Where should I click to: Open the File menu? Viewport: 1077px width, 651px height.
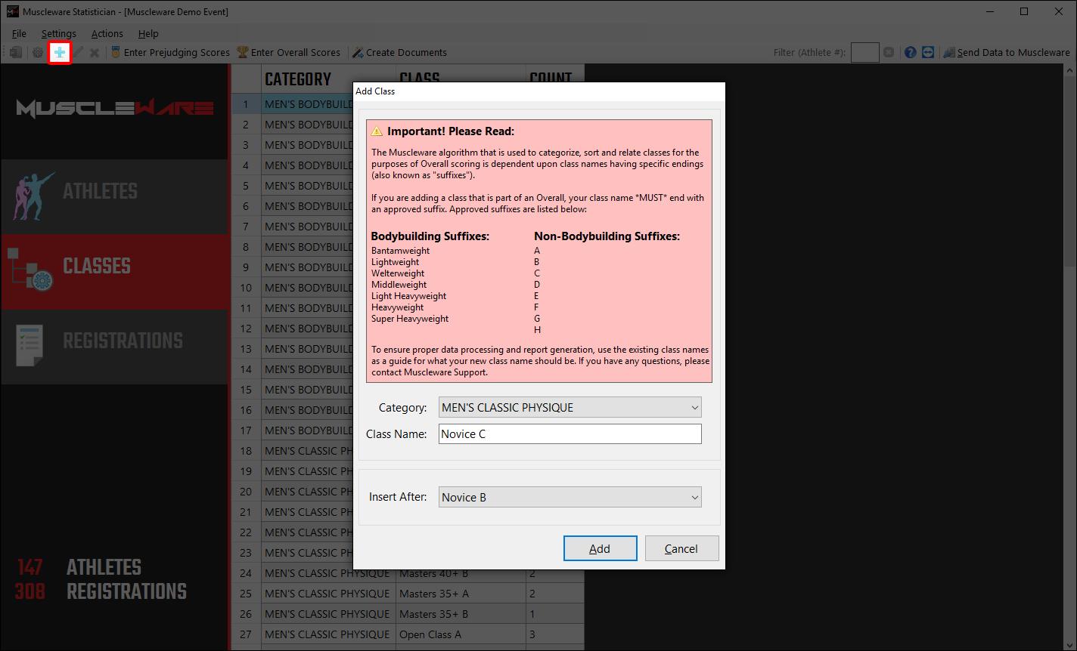19,33
